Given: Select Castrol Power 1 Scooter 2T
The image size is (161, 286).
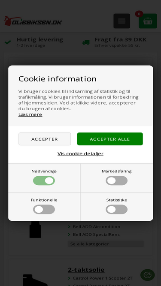Looking at the screenshot, I should (x=103, y=278).
